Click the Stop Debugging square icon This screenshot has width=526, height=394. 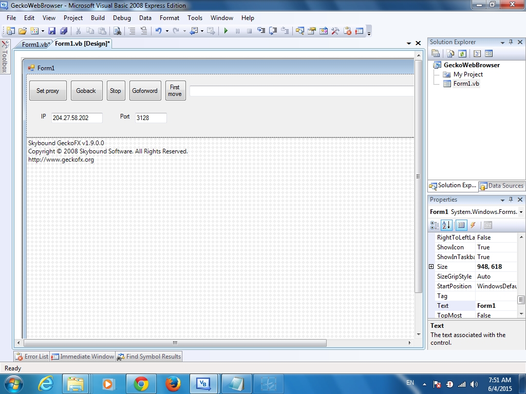pos(249,31)
